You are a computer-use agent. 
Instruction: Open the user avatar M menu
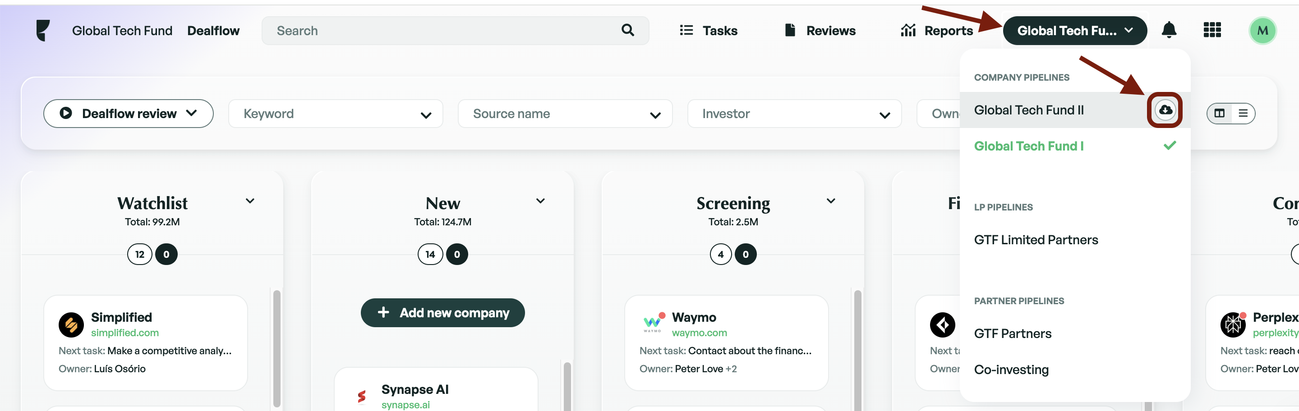[1262, 31]
